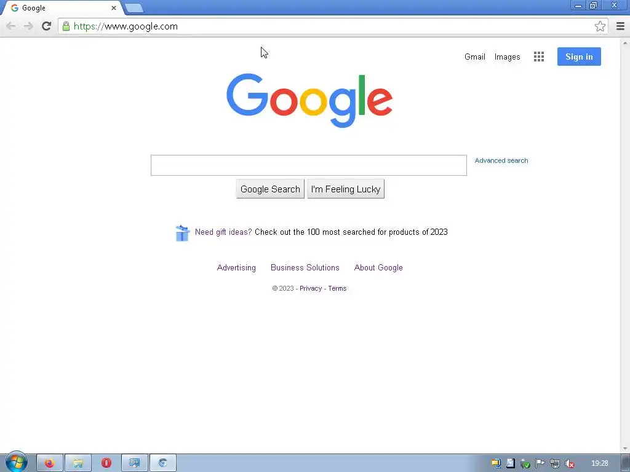The width and height of the screenshot is (630, 472).
Task: Click the green padlock security icon
Action: coord(66,26)
